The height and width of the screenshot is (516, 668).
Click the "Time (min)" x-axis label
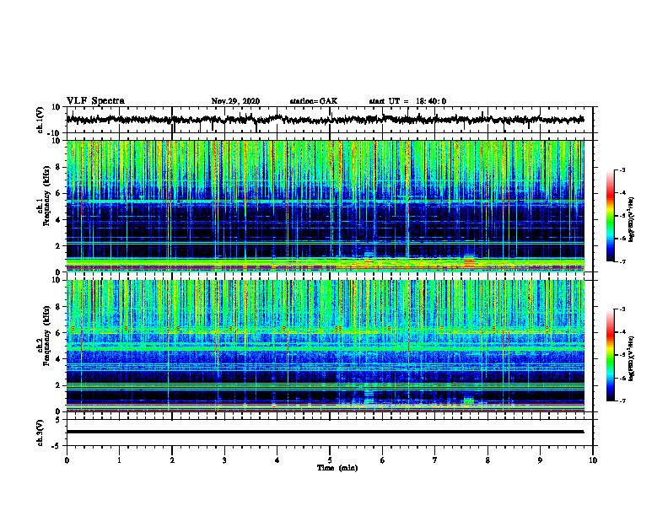337,468
